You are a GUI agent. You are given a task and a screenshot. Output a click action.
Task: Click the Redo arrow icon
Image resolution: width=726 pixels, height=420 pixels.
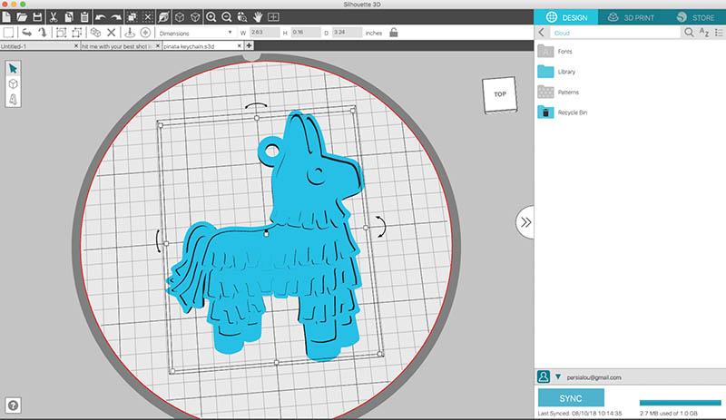(114, 16)
